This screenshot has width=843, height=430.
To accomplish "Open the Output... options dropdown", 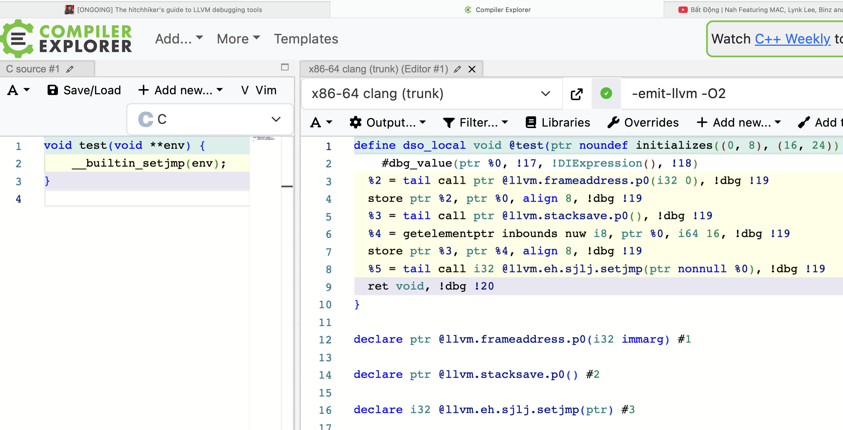I will (x=388, y=122).
